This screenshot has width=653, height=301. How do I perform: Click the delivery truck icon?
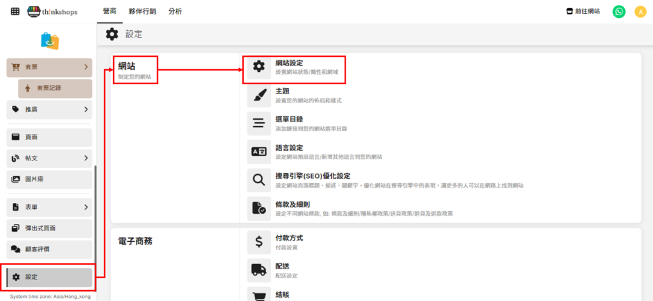[259, 270]
